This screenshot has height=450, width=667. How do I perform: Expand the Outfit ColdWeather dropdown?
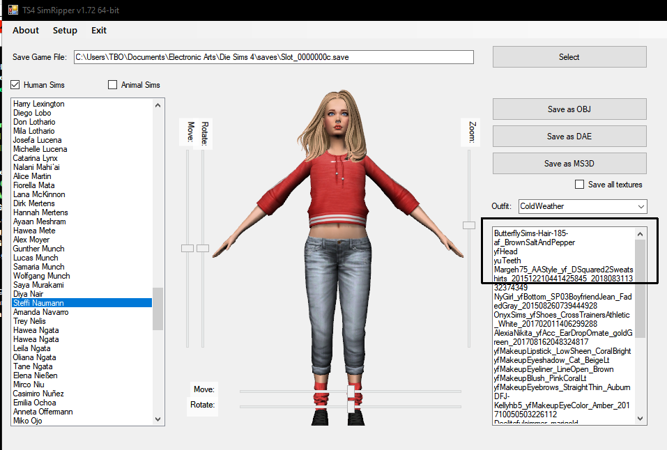tap(641, 206)
